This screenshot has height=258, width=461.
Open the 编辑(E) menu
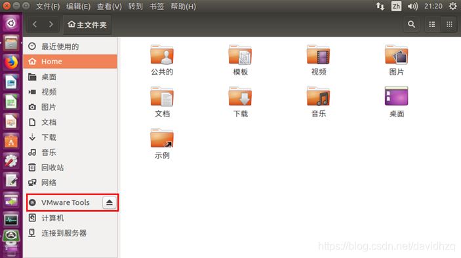click(x=78, y=7)
